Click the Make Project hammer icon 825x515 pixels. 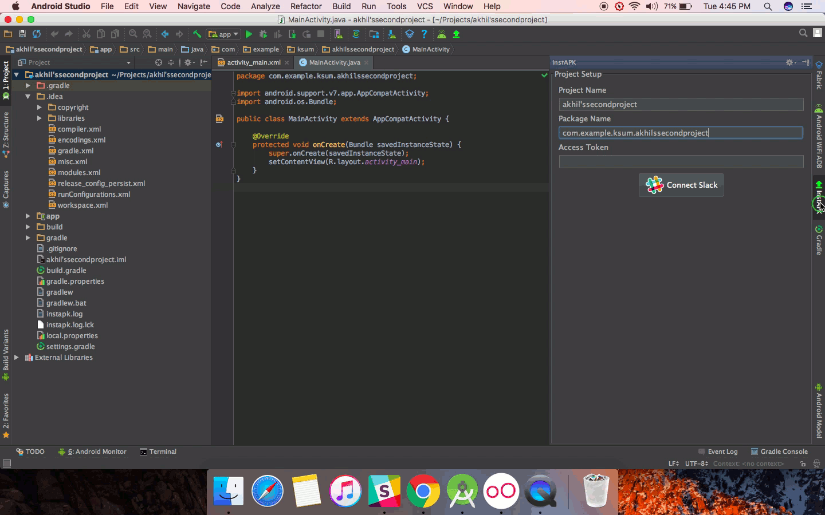point(197,34)
